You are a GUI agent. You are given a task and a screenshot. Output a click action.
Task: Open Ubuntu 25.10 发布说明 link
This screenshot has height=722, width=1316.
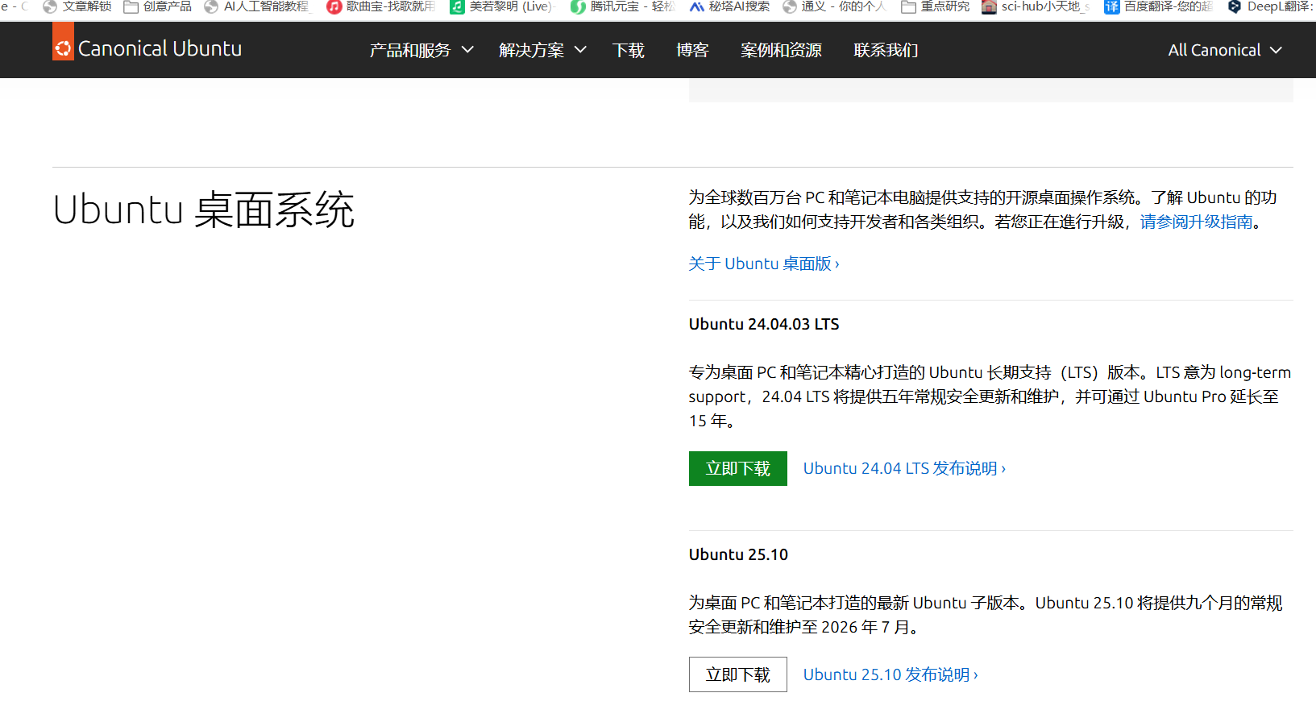[890, 674]
